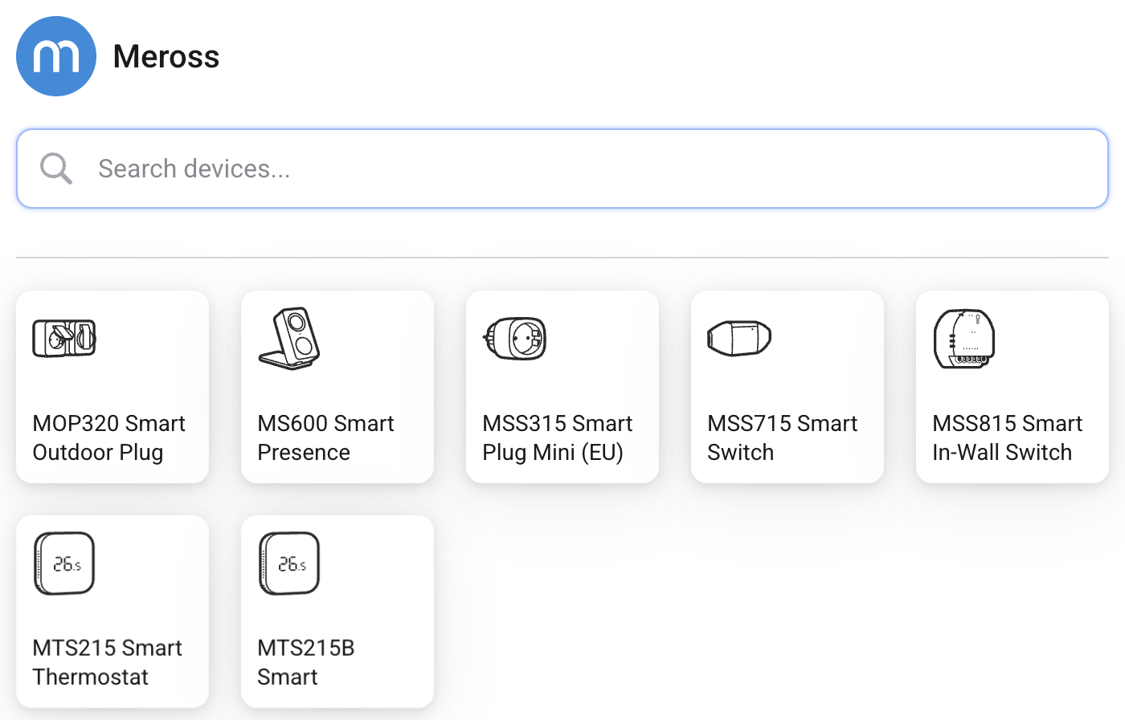The width and height of the screenshot is (1125, 720).
Task: Click the MTS215 thermostat icon
Action: (x=64, y=563)
